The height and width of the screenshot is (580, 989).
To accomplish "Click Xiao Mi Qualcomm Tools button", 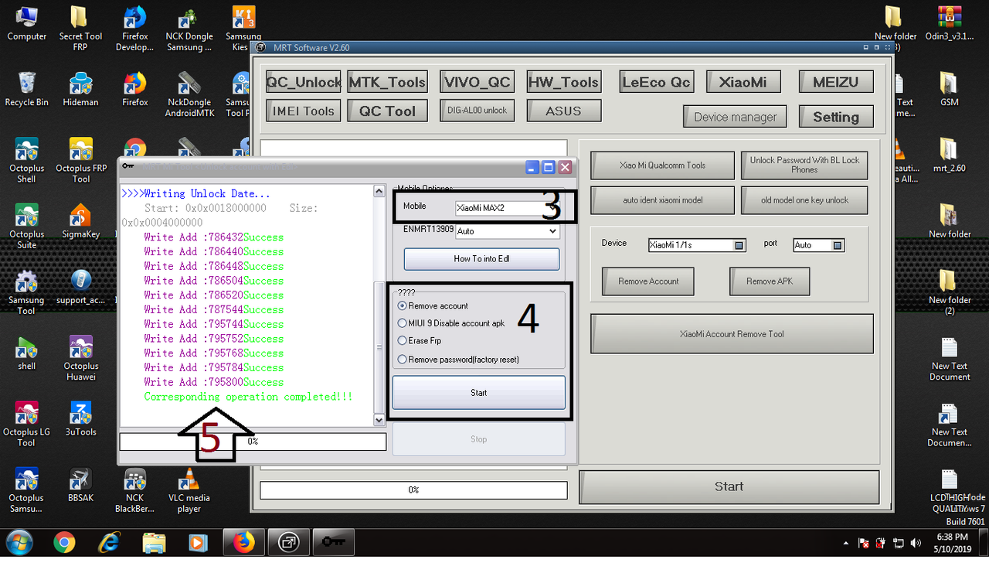I will tap(662, 165).
